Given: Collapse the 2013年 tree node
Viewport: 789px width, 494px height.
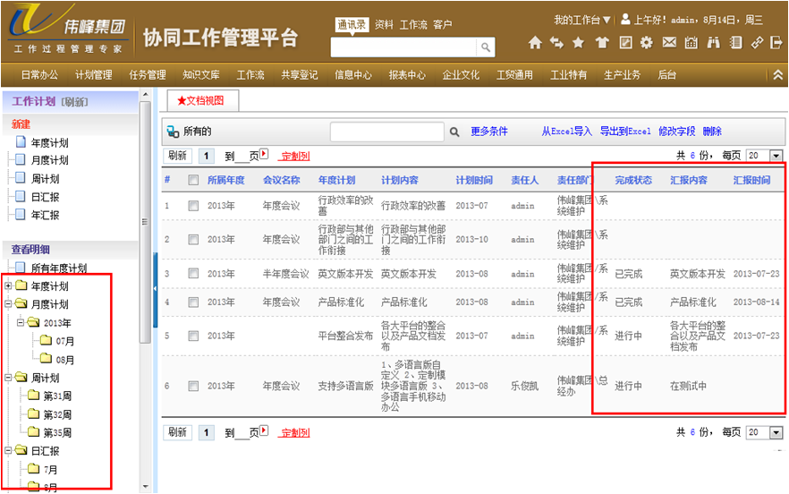Looking at the screenshot, I should pyautogui.click(x=21, y=322).
